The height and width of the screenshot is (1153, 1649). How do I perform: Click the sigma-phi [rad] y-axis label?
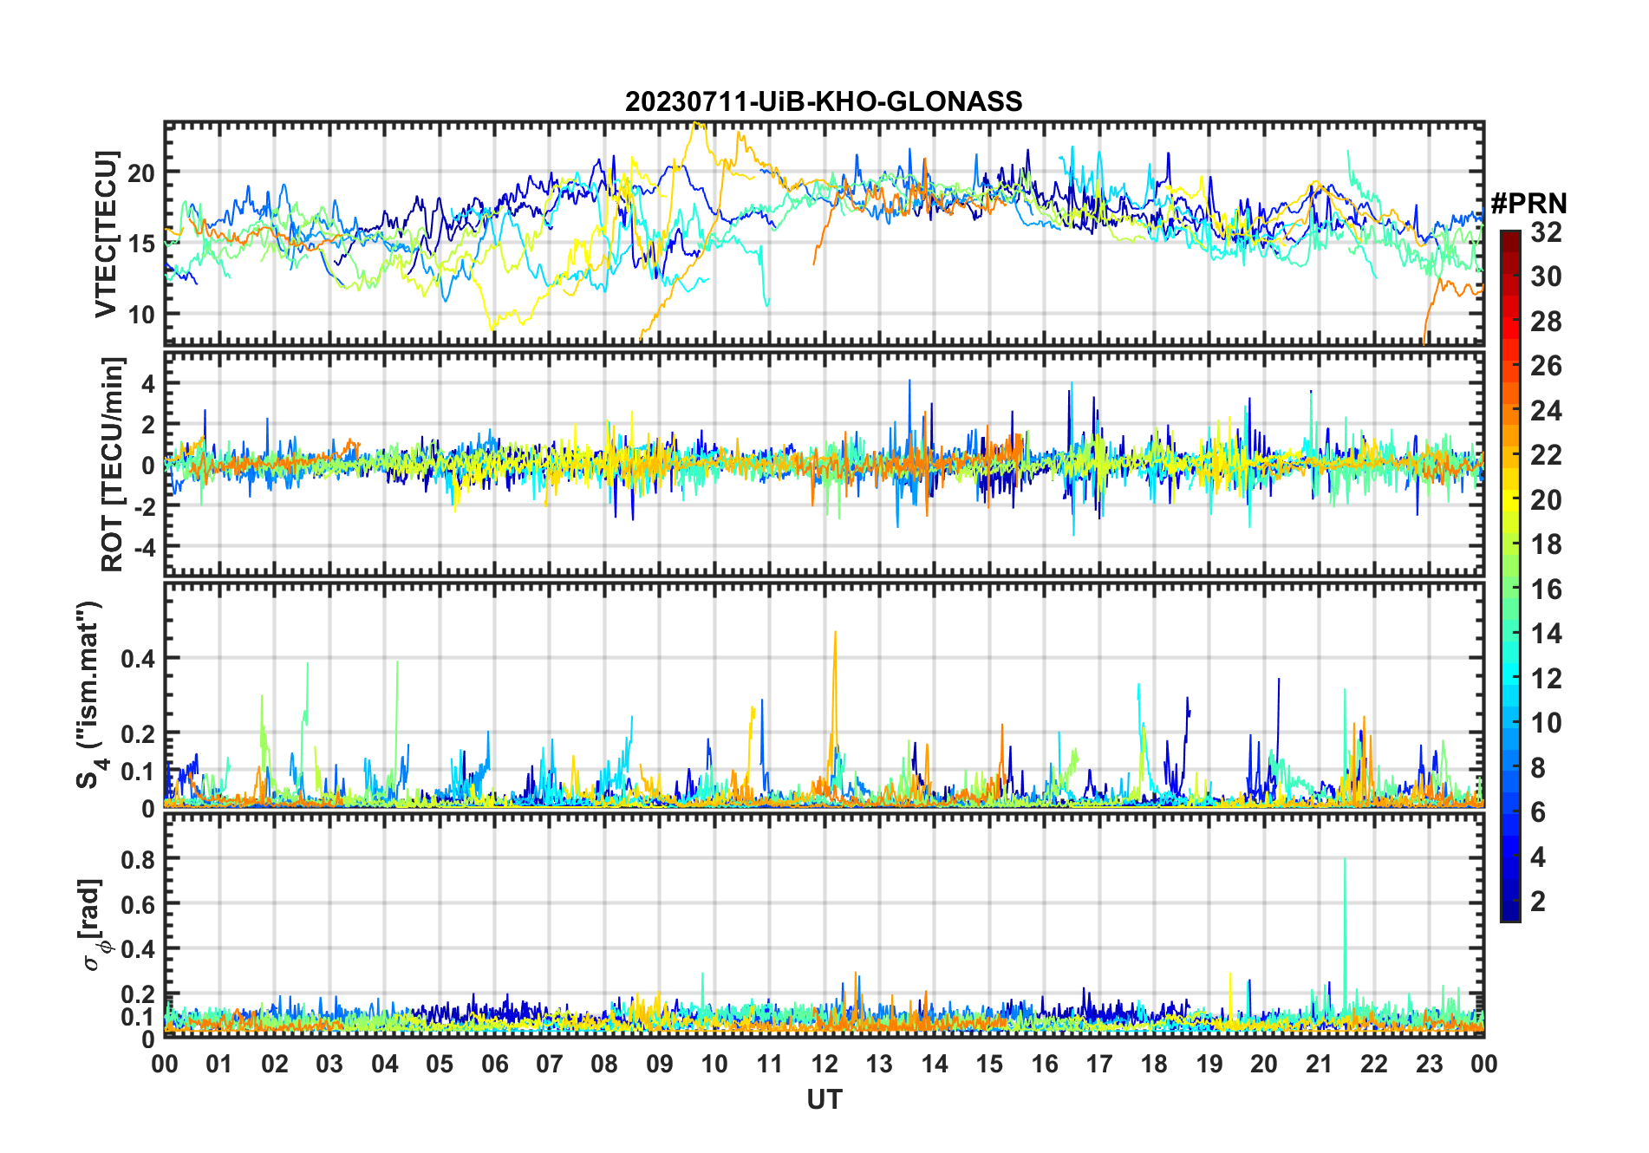point(94,924)
